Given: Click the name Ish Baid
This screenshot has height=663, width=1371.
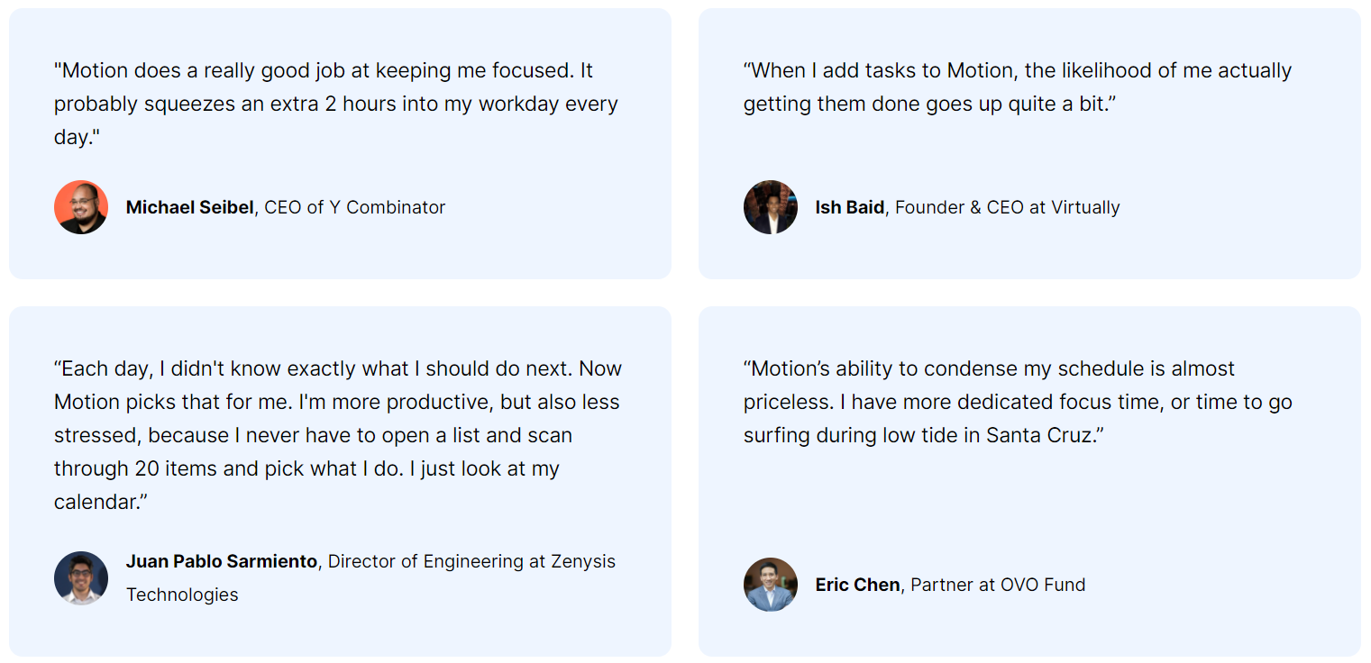Looking at the screenshot, I should pyautogui.click(x=851, y=207).
